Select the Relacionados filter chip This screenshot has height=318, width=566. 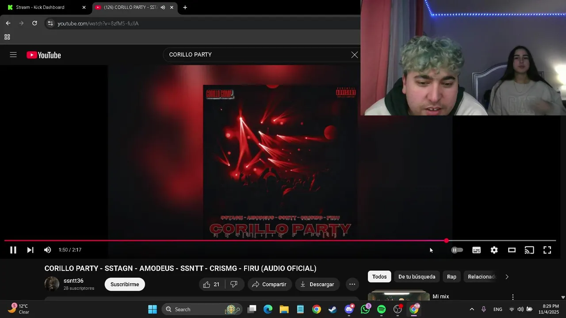(x=482, y=277)
